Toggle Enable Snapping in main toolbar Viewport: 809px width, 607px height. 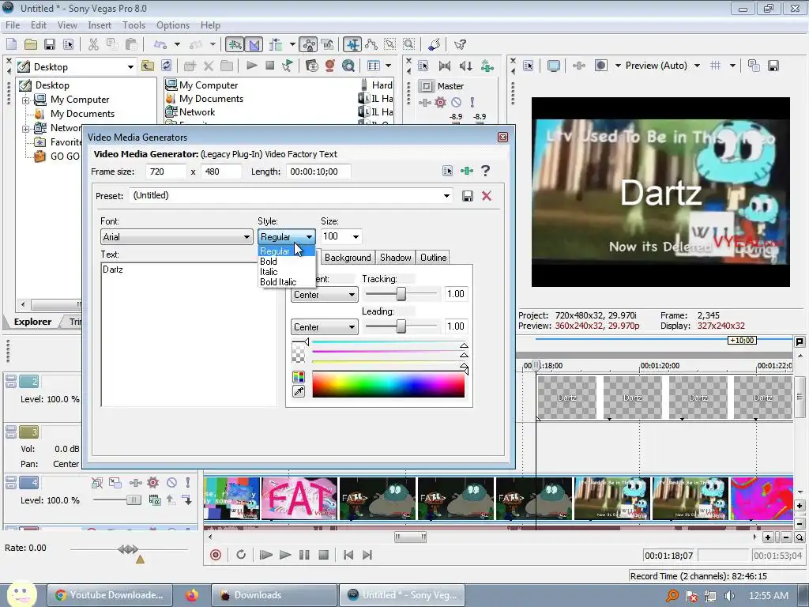(235, 44)
